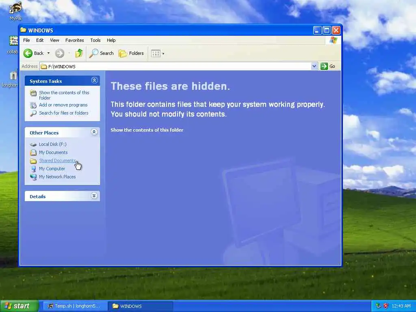The image size is (416, 312).
Task: Minimize the WINDOWS explorer window
Action: click(x=317, y=30)
